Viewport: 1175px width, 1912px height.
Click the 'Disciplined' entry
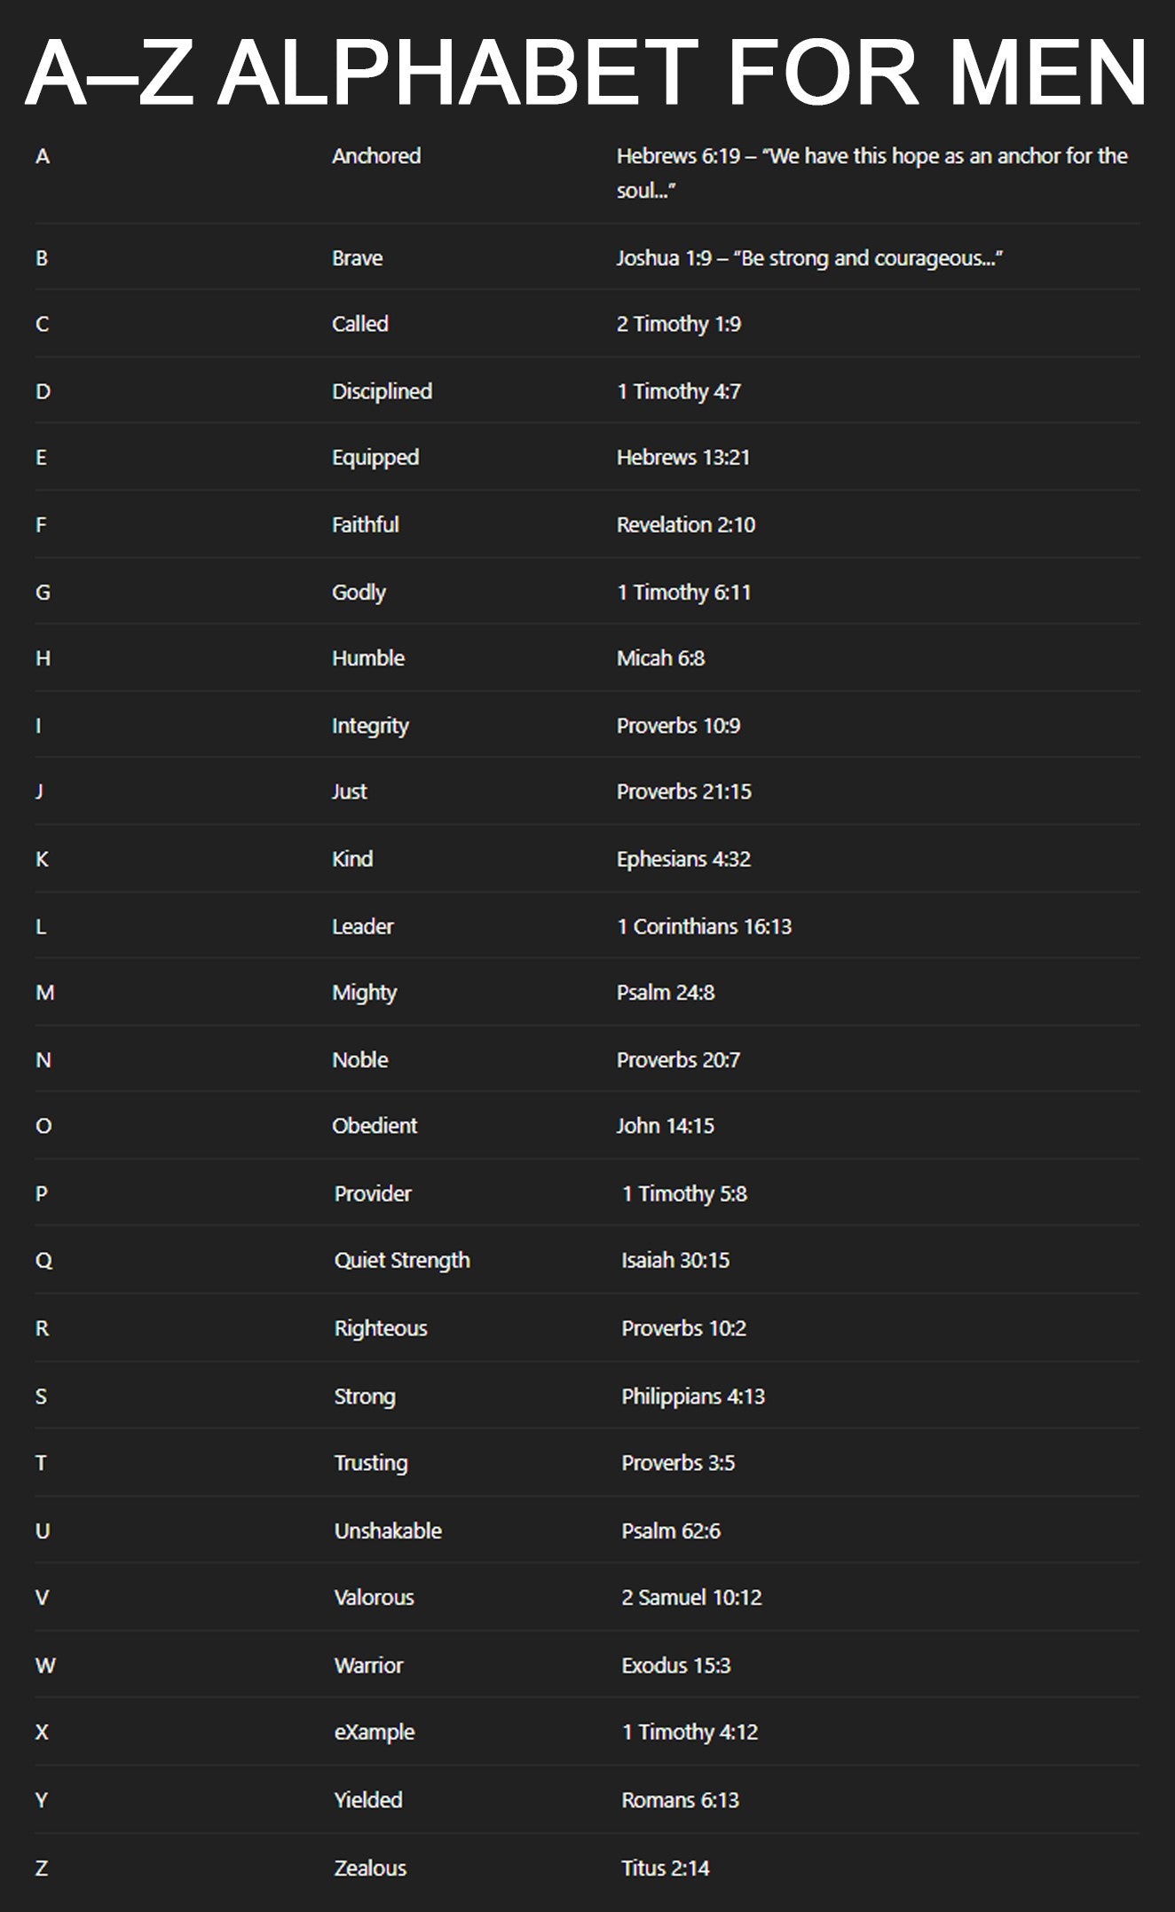382,391
